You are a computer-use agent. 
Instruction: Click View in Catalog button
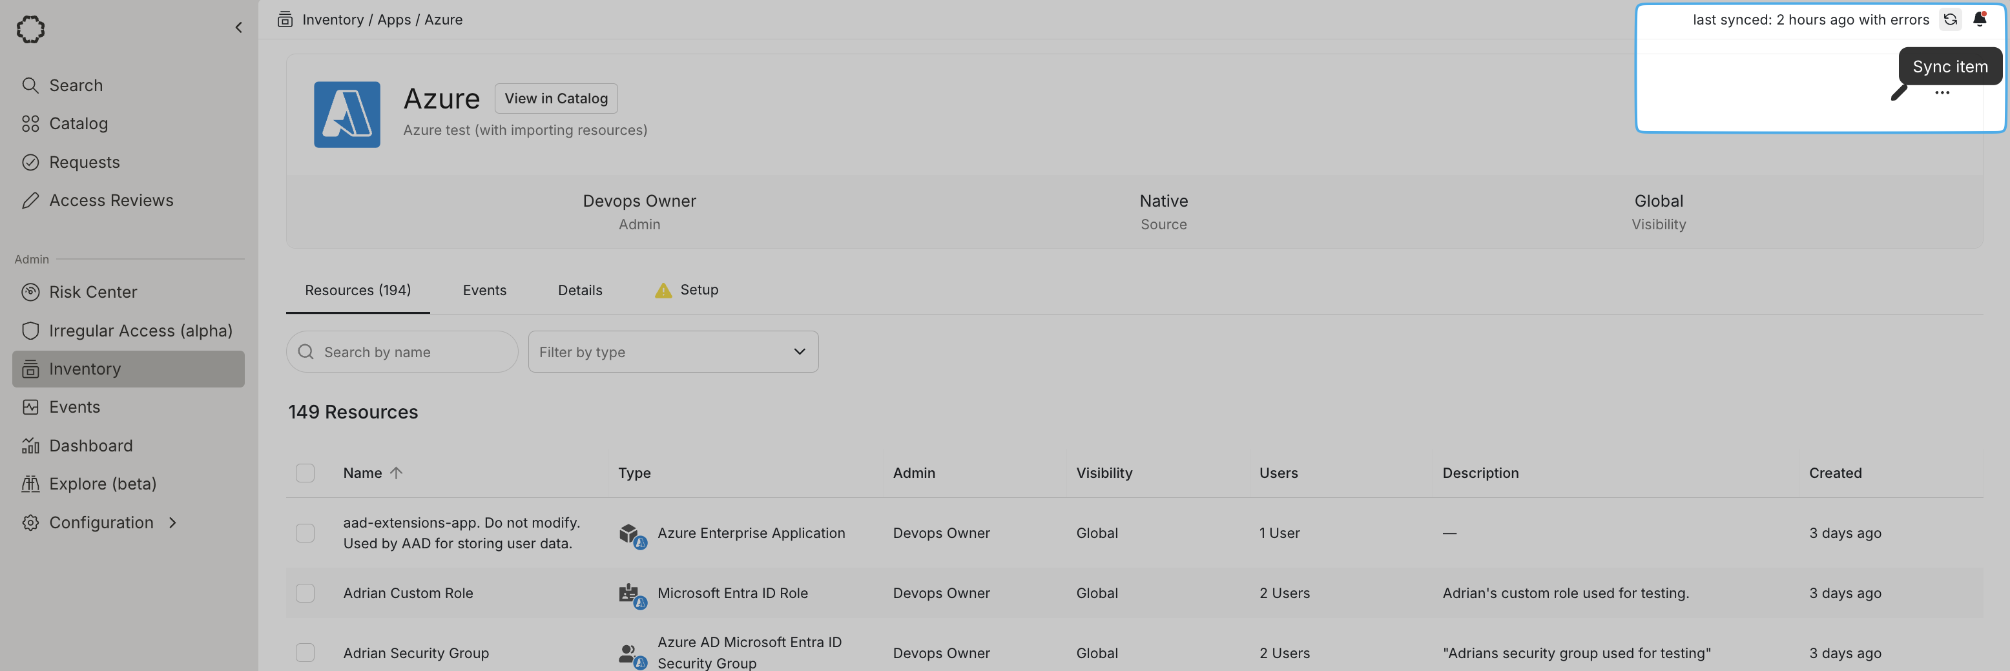point(555,98)
